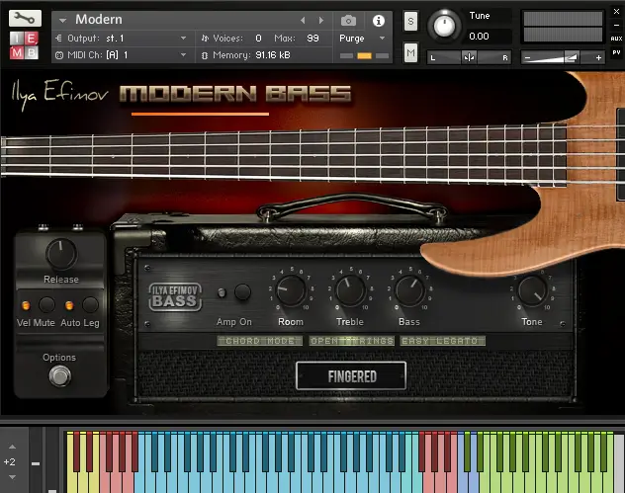
Task: Adjust the Room knob
Action: click(291, 290)
